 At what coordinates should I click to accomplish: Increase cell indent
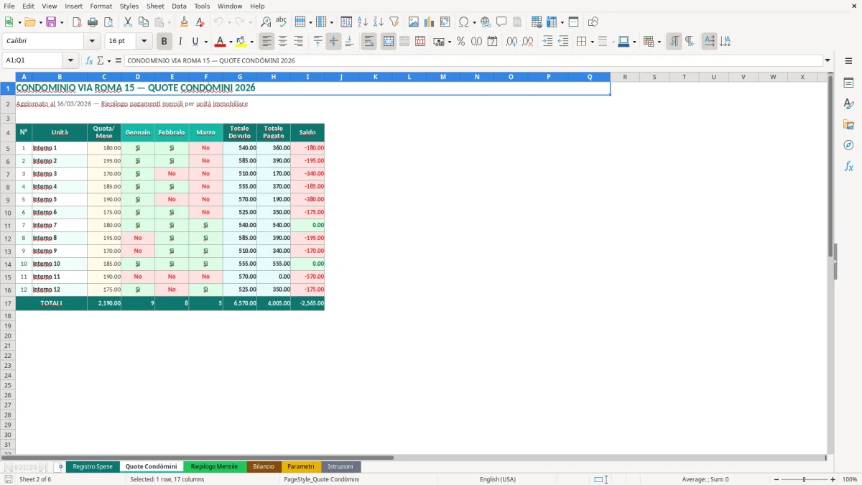[547, 42]
